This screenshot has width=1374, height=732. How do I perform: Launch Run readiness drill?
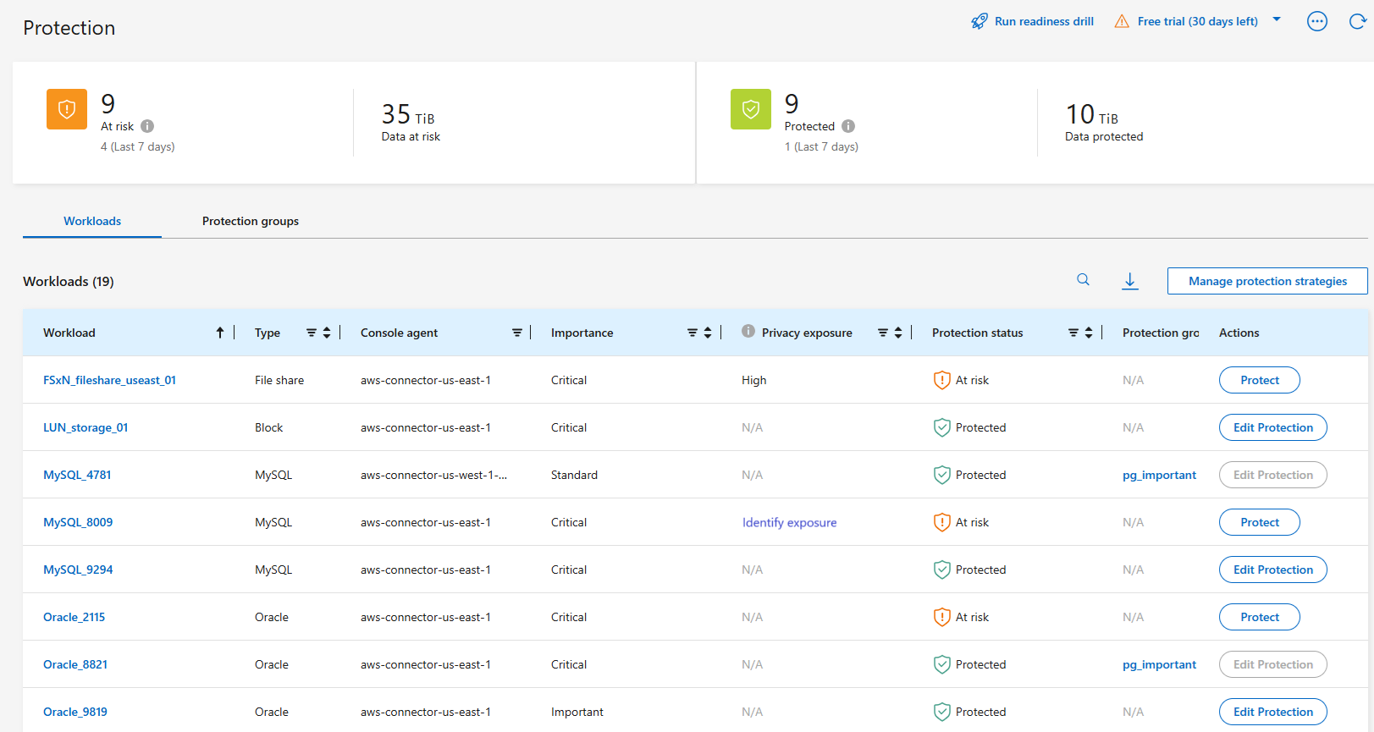(x=1033, y=21)
